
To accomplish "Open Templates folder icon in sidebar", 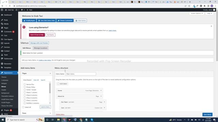I will pos(2,68).
